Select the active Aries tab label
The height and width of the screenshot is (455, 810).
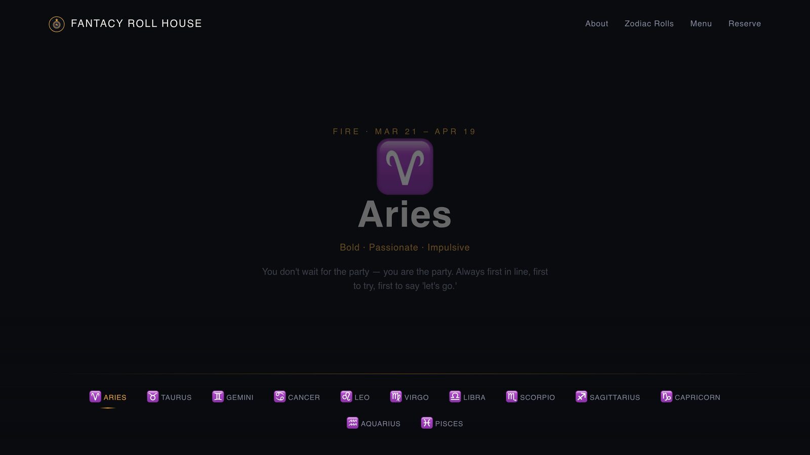pyautogui.click(x=115, y=397)
